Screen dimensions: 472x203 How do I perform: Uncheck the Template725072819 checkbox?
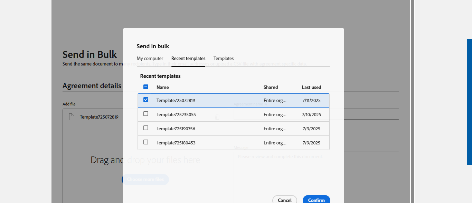point(146,100)
